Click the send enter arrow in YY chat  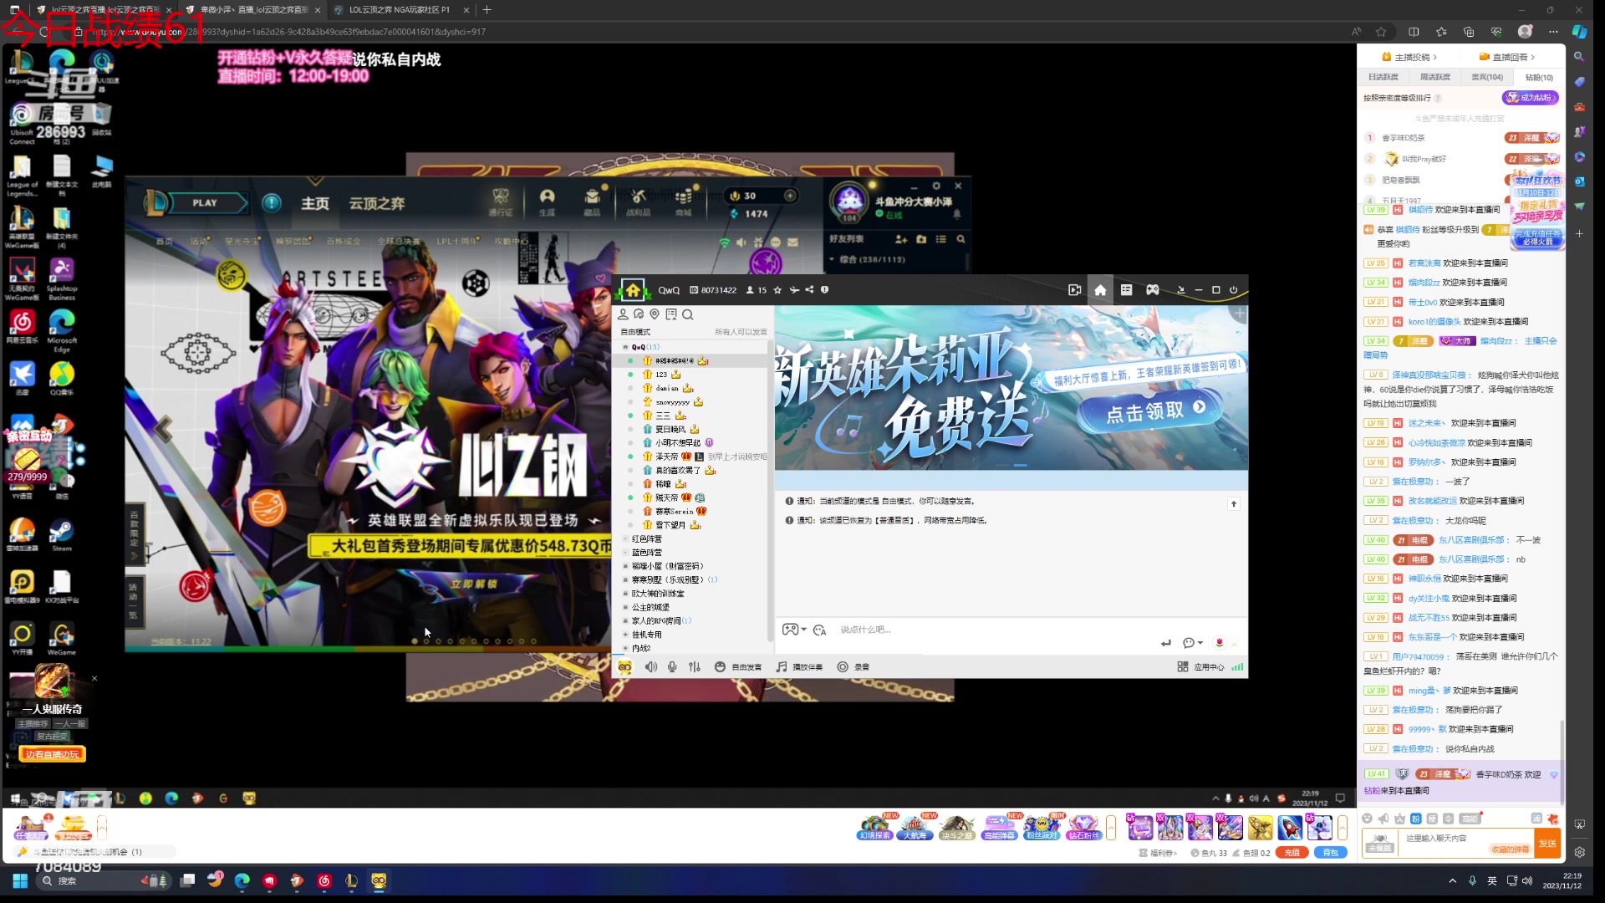(x=1166, y=642)
